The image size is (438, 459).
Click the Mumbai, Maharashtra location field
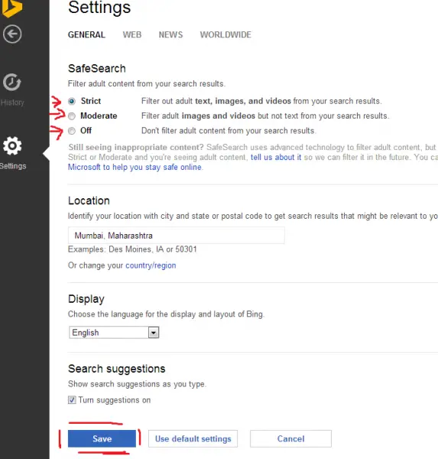click(x=176, y=236)
